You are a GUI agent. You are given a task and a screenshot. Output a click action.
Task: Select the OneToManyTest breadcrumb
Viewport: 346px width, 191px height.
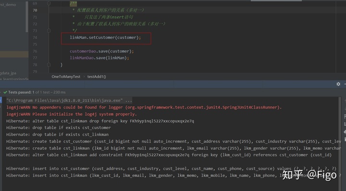tap(66, 77)
